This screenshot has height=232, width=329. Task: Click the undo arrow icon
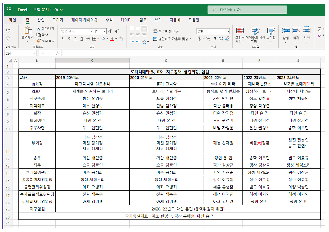pyautogui.click(x=8, y=31)
